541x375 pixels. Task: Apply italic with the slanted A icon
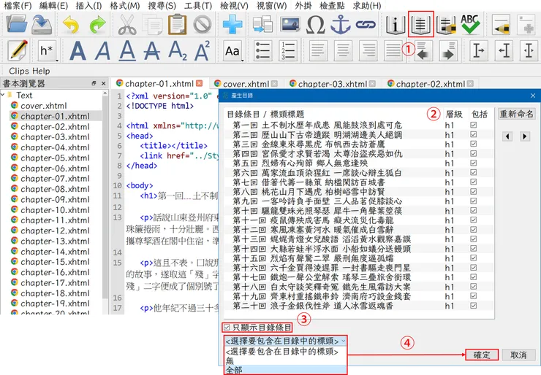(x=102, y=51)
